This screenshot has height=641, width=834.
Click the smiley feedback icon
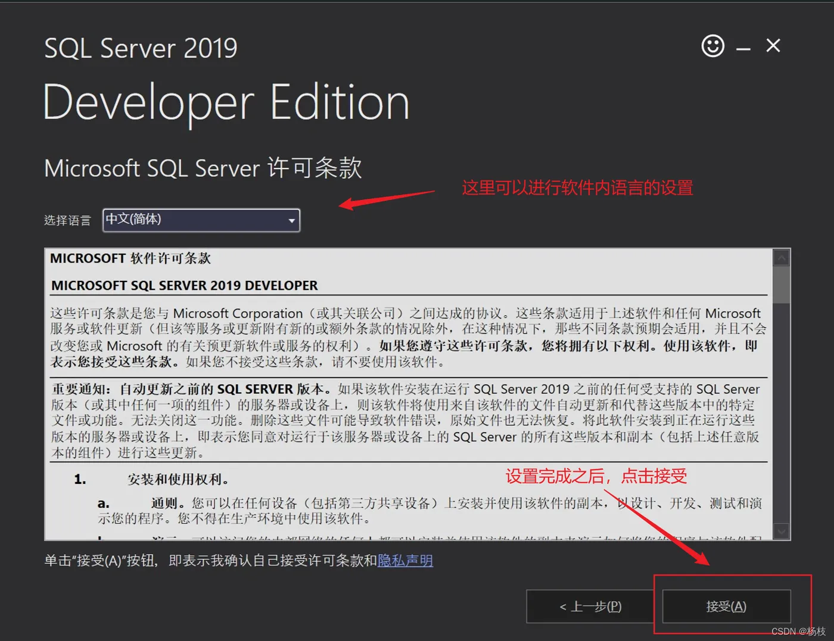712,46
